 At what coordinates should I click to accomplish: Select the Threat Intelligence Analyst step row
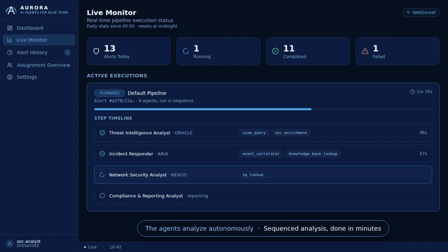coord(263,133)
